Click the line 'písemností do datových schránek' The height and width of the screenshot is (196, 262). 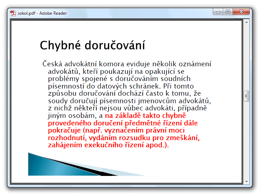click(104, 86)
